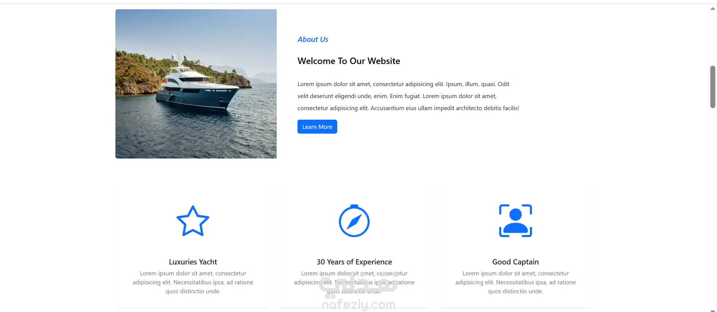Click the Learn More button
The width and height of the screenshot is (717, 312).
[317, 127]
